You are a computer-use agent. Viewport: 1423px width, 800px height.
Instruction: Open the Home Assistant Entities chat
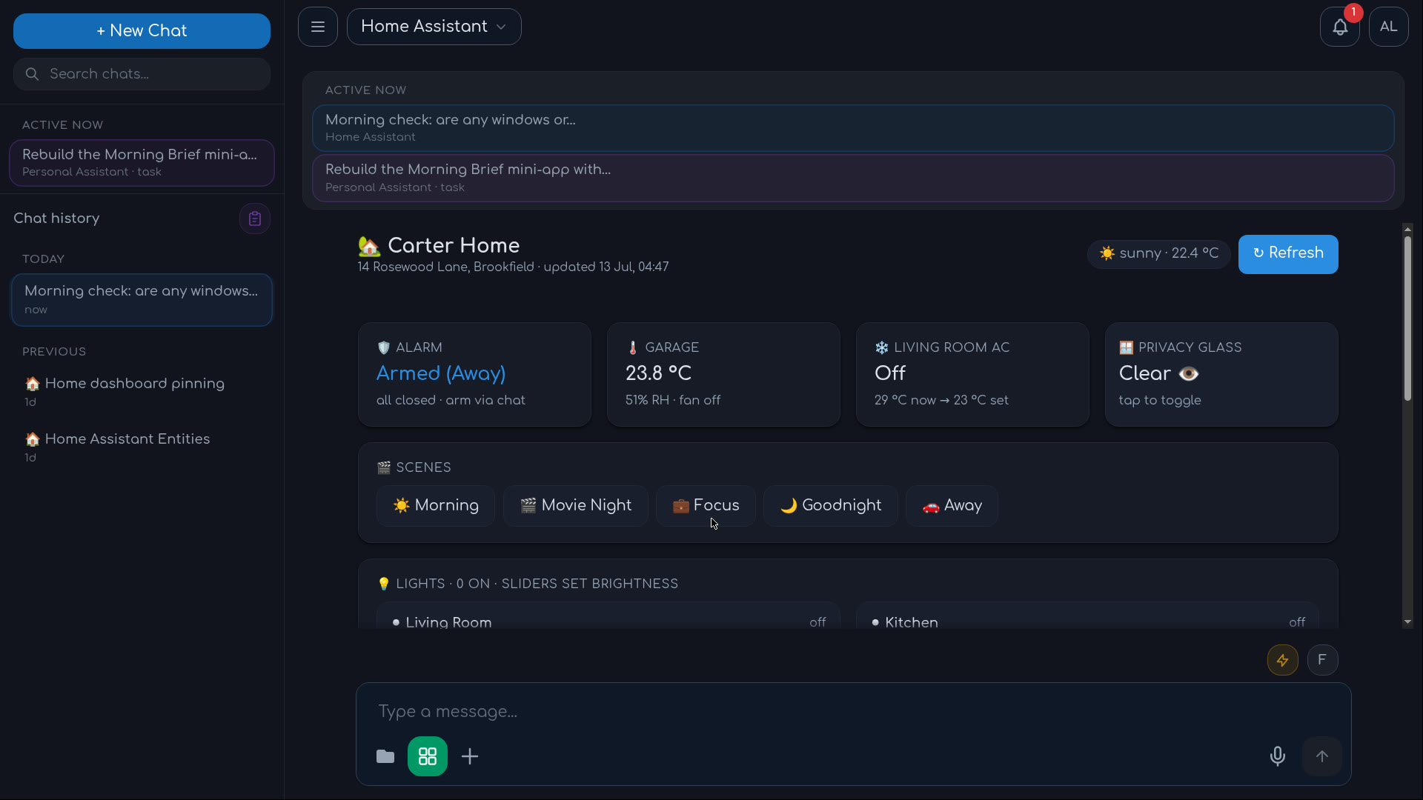[x=142, y=447]
